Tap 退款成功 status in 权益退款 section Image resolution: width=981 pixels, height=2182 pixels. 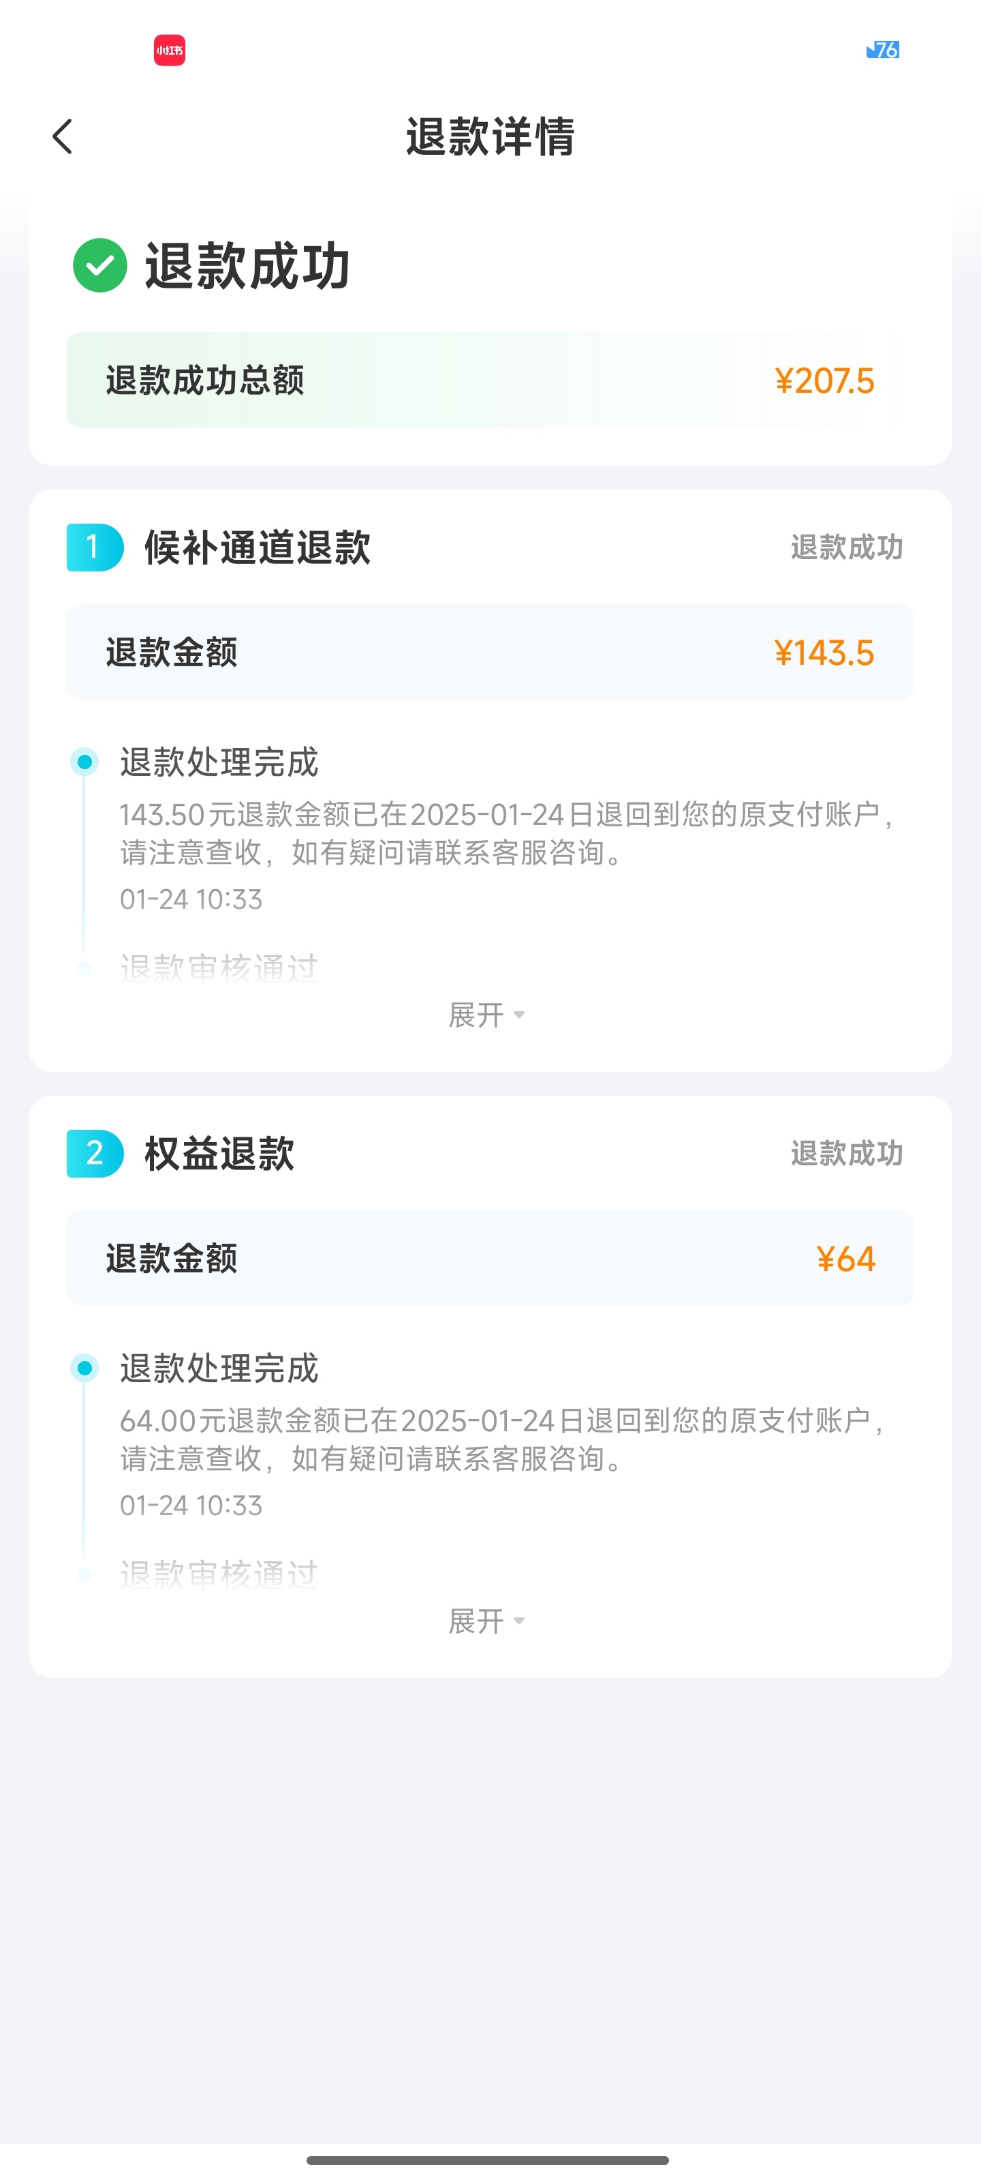click(846, 1154)
